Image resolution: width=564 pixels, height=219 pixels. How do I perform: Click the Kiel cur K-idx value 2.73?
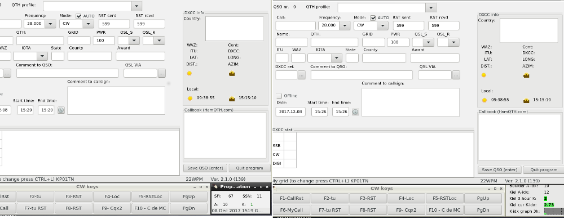pos(549,205)
